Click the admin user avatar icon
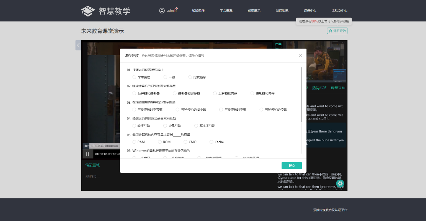Image resolution: width=426 pixels, height=221 pixels. [x=162, y=10]
